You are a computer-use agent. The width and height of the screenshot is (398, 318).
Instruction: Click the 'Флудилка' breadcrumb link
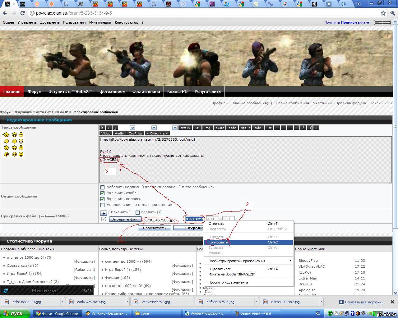point(23,112)
